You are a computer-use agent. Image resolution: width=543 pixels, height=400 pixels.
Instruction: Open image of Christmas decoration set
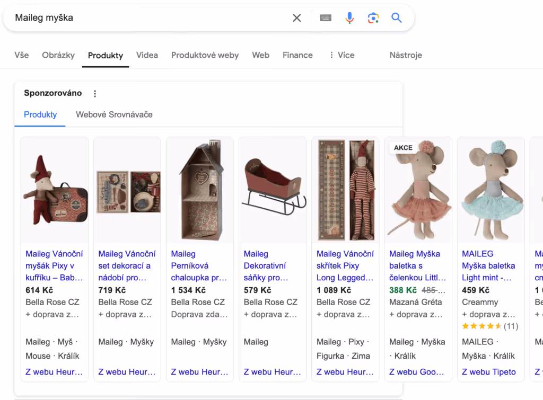point(127,190)
